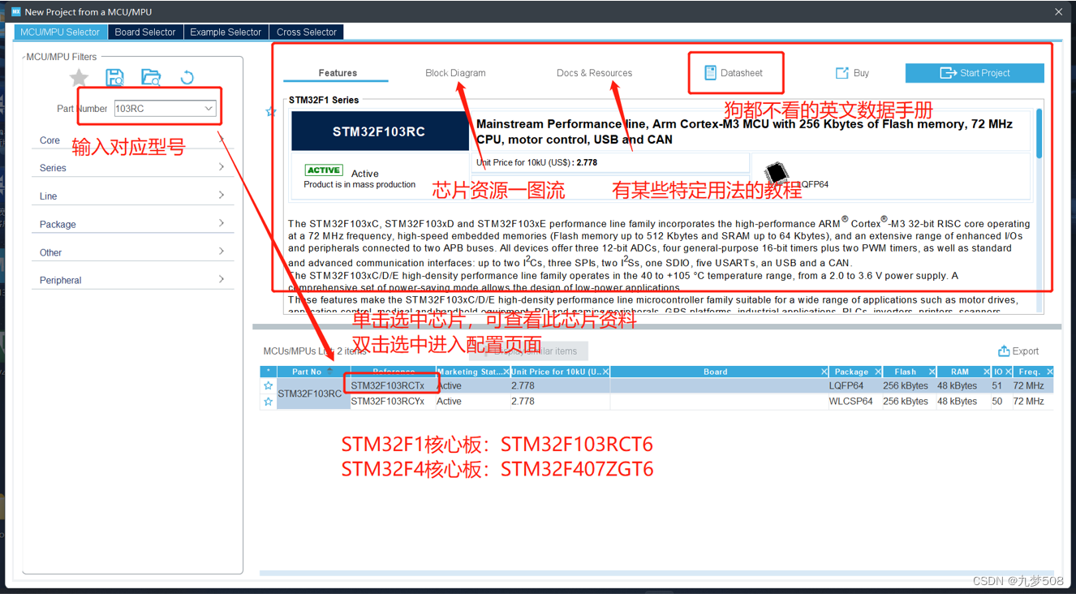Sort by Part No column header
Viewport: 1076px width, 594px height.
pos(312,372)
